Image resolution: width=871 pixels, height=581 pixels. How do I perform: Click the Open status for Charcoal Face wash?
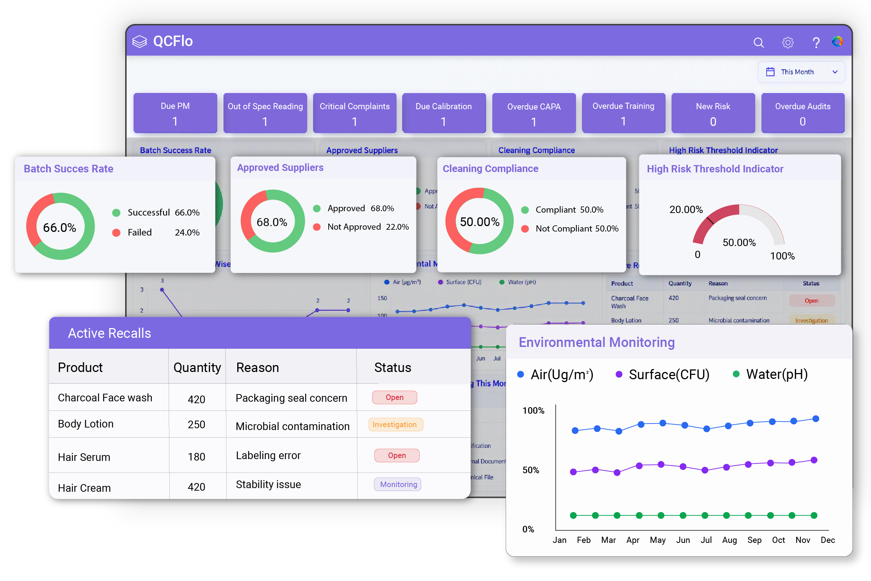(394, 397)
